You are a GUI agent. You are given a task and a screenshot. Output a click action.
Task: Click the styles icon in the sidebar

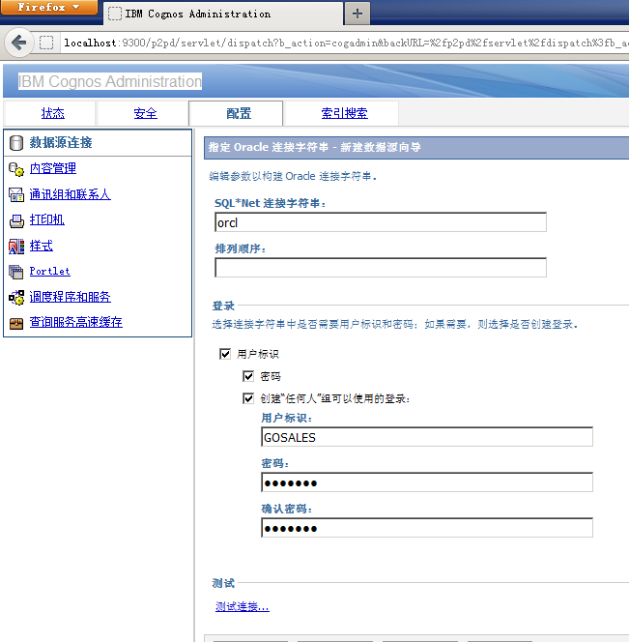pyautogui.click(x=16, y=247)
